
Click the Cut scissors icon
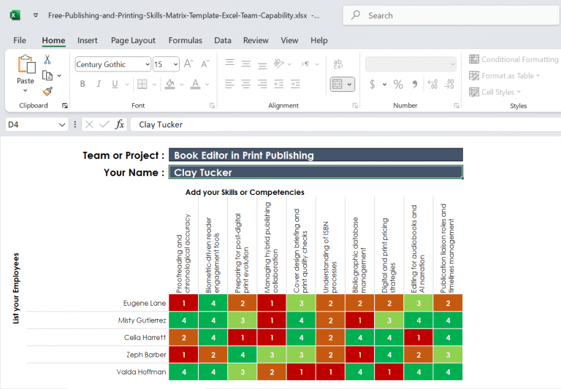click(x=47, y=59)
